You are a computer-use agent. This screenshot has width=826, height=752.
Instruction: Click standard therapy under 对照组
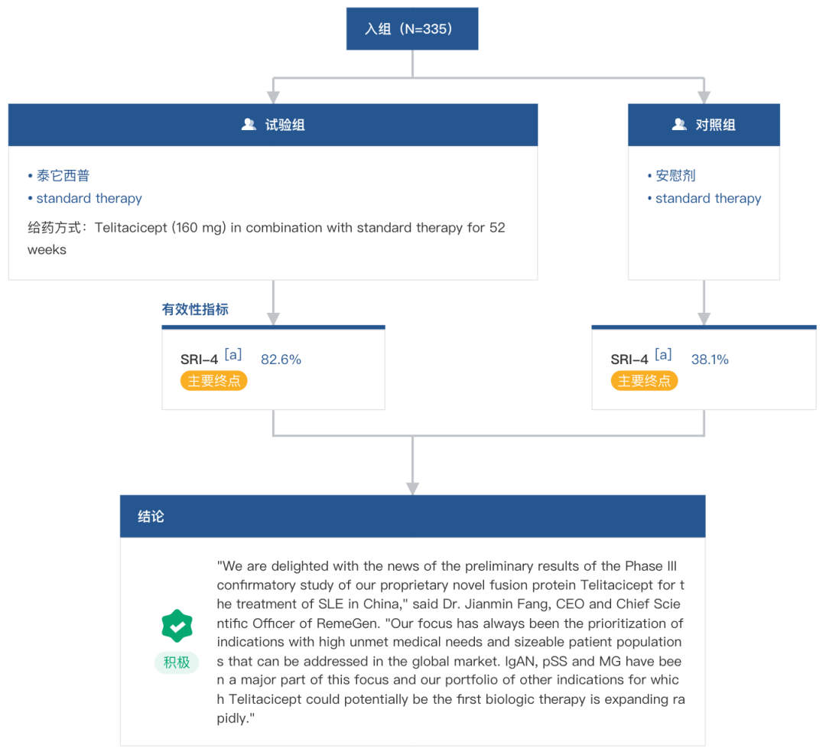708,198
